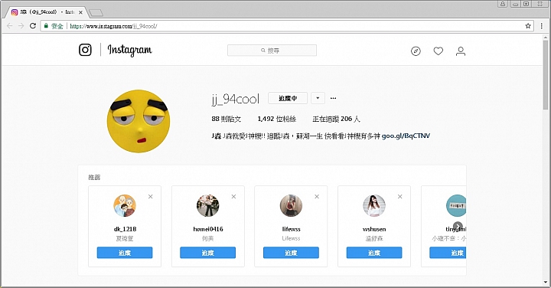Open the three-dot options menu for jj_94cool
This screenshot has width=551, height=288.
(x=333, y=98)
